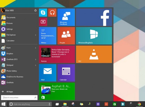Launch OneNote app at list bottom
Screen dimensions: 145x107
point(19,82)
